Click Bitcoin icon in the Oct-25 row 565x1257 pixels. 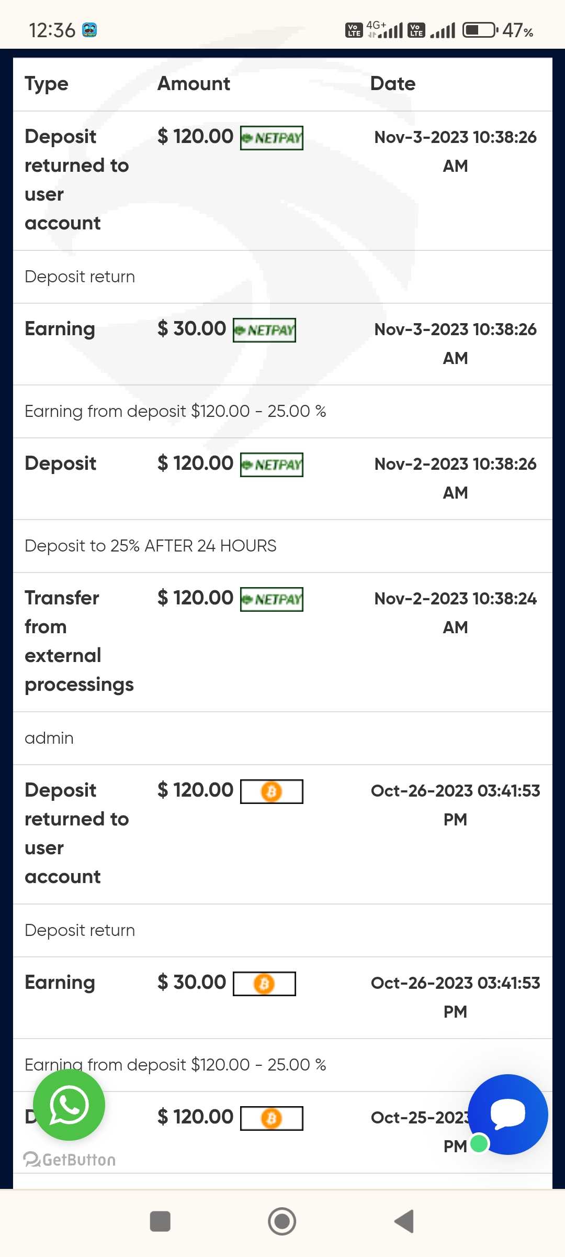pos(272,1118)
